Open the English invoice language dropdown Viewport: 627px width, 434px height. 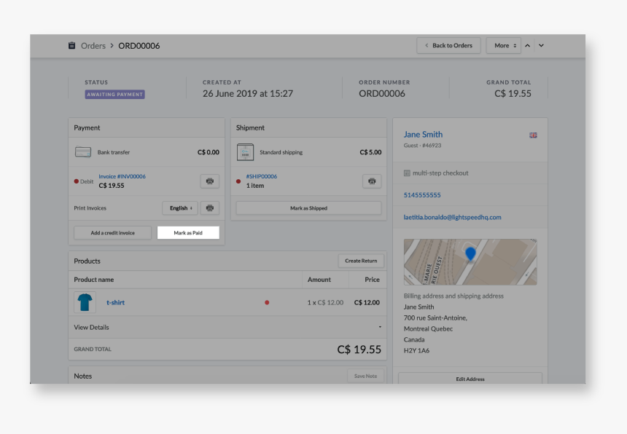pos(179,208)
